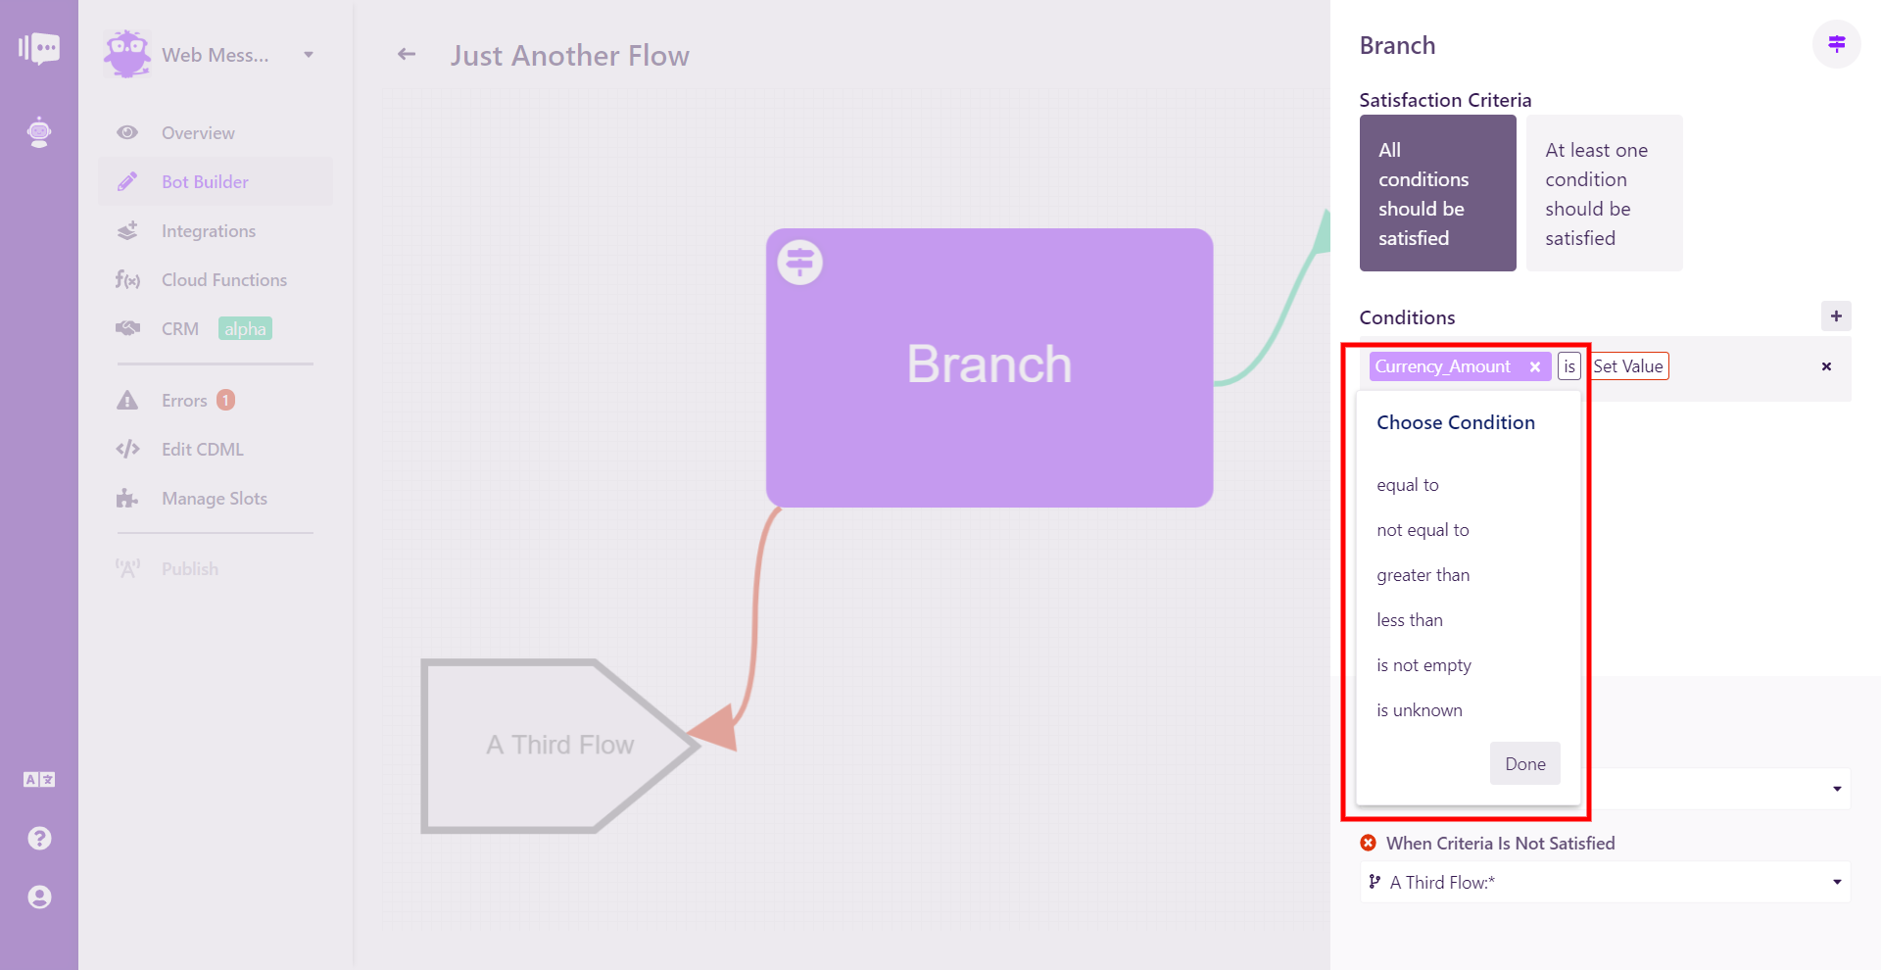Viewport: 1881px width, 970px height.
Task: Open the 'is' condition selector
Action: pyautogui.click(x=1569, y=366)
